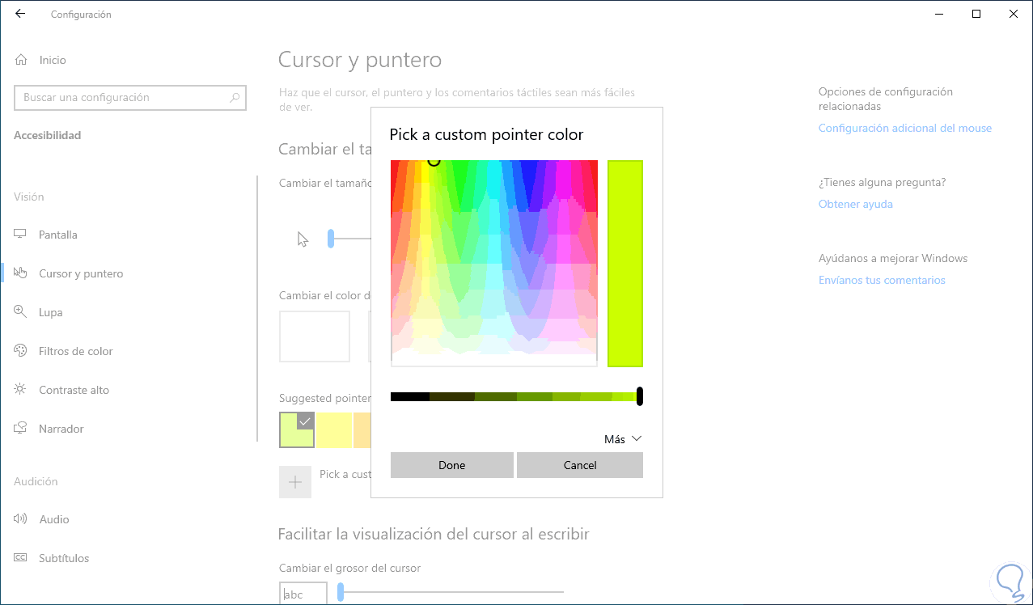Screen dimensions: 1033x605
Task: Click the search magnifier icon
Action: 235,98
